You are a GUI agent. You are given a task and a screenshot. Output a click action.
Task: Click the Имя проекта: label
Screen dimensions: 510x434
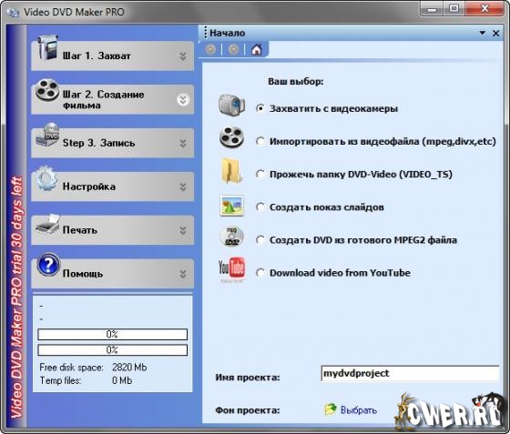point(248,378)
